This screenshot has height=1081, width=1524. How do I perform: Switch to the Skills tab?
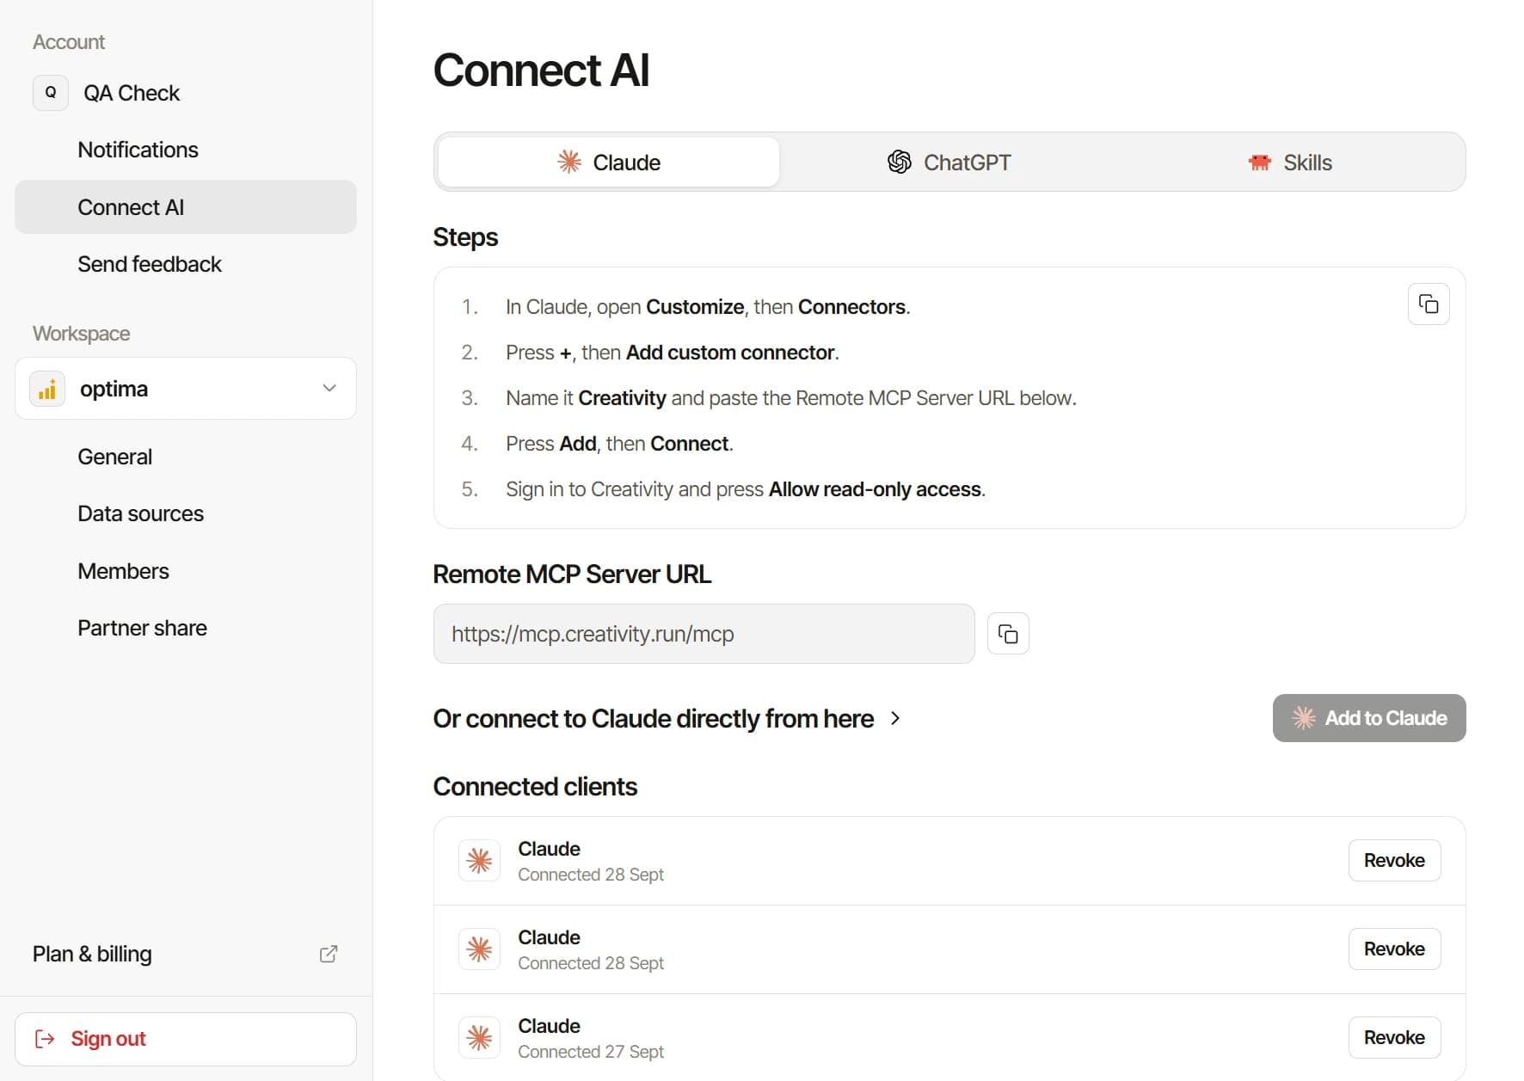click(x=1290, y=162)
